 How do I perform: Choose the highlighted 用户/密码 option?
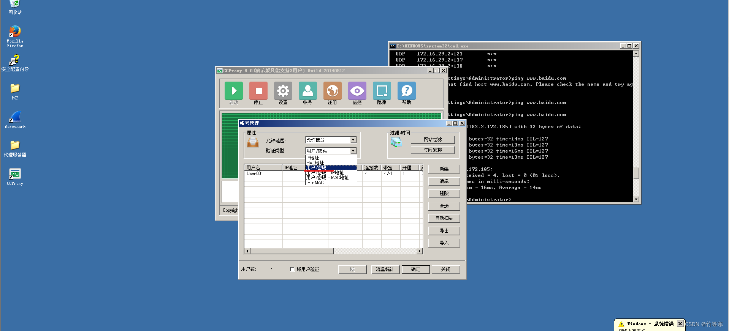[x=331, y=167]
